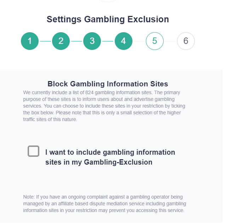Click the "Note:" prefix of the bottom paragraph
This screenshot has width=227, height=223.
click(x=29, y=196)
